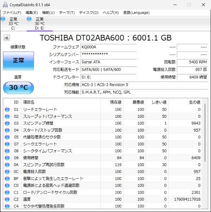Viewport: 211px width, 212px height.
Task: Click the 30 °C temperature button
Action: click(18, 88)
